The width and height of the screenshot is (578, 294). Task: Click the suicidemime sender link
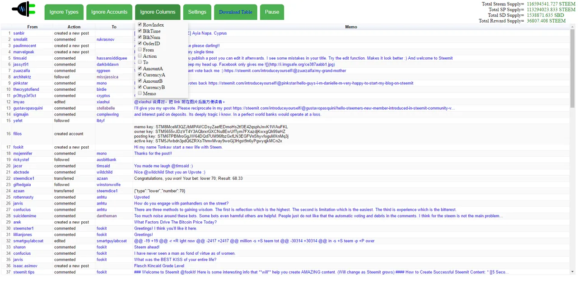tap(25, 216)
